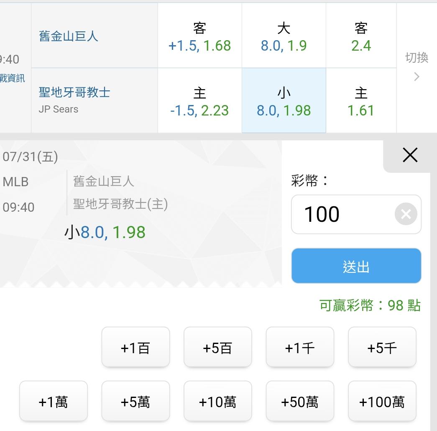Add +1百 to the wager
Image resolution: width=437 pixels, height=431 pixels.
(136, 347)
